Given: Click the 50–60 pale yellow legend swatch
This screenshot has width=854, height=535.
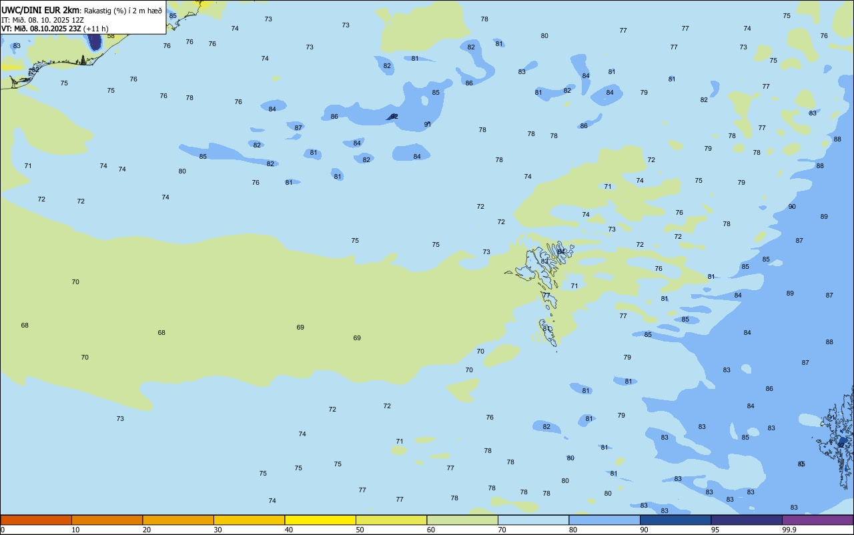Looking at the screenshot, I should (391, 520).
